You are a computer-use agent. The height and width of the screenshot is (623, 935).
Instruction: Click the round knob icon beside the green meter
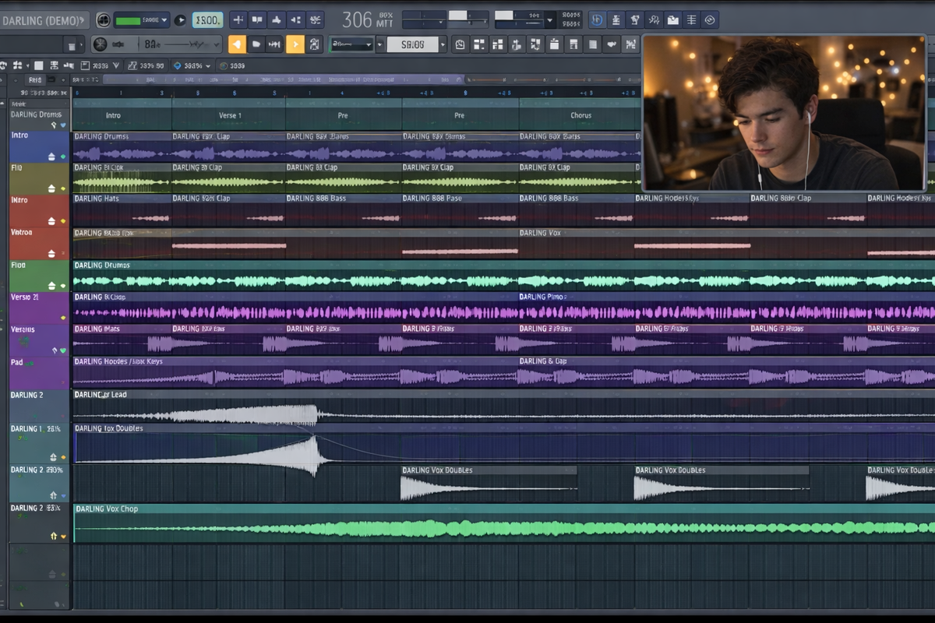pos(103,20)
